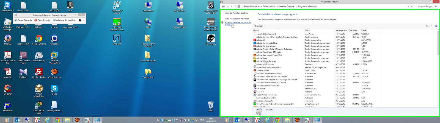The image size is (440, 123).
Task: Open the recent locations dropdown beside the forward arrow
Action: pos(232,6)
